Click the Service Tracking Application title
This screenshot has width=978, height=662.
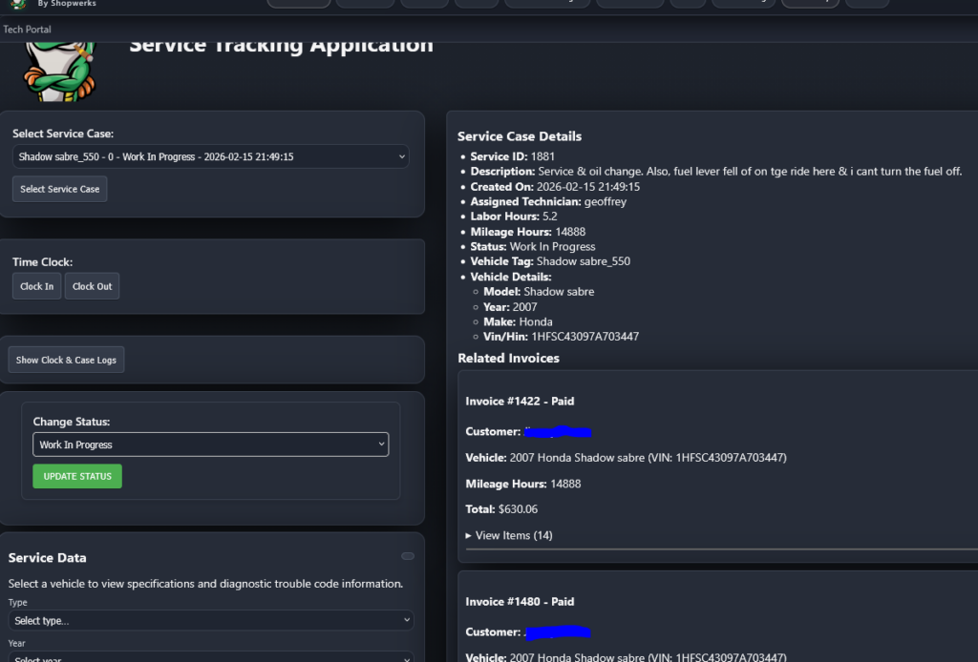(x=281, y=45)
